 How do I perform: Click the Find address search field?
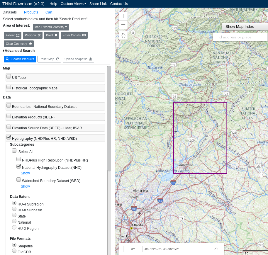[240, 37]
